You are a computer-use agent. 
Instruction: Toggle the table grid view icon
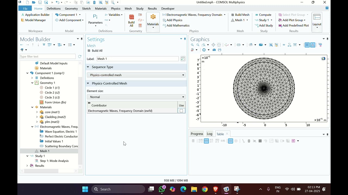(x=231, y=141)
